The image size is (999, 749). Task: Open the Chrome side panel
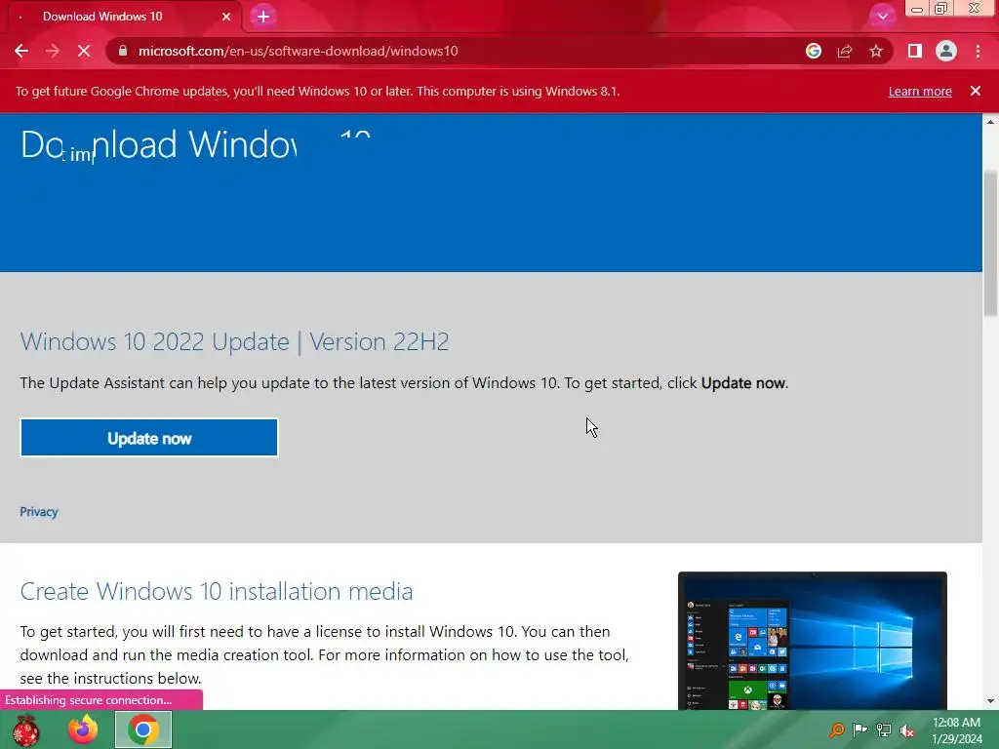(915, 51)
